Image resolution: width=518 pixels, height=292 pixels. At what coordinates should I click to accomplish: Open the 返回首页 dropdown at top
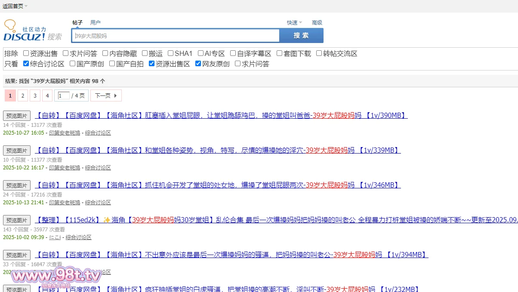coord(15,6)
